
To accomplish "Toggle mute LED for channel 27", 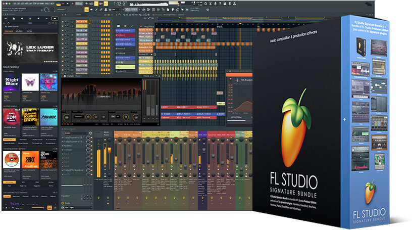I will click(63, 70).
